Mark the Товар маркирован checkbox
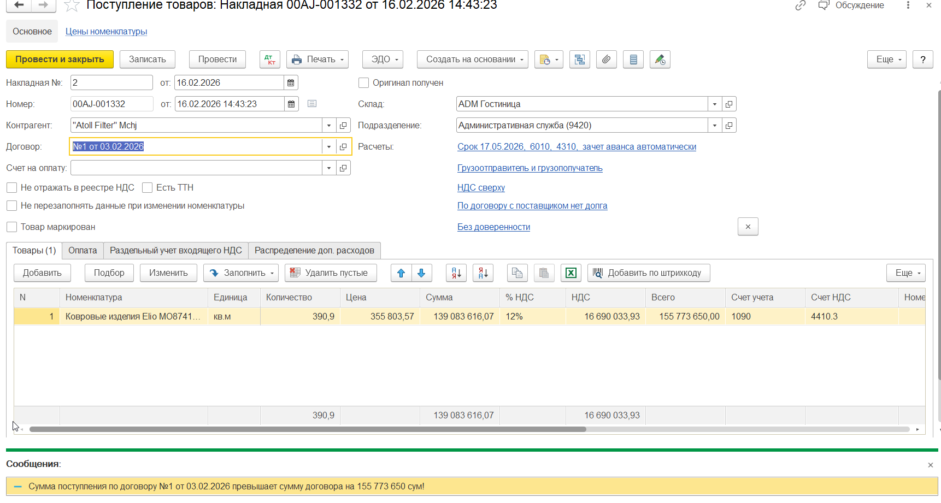This screenshot has width=941, height=503. [x=11, y=227]
